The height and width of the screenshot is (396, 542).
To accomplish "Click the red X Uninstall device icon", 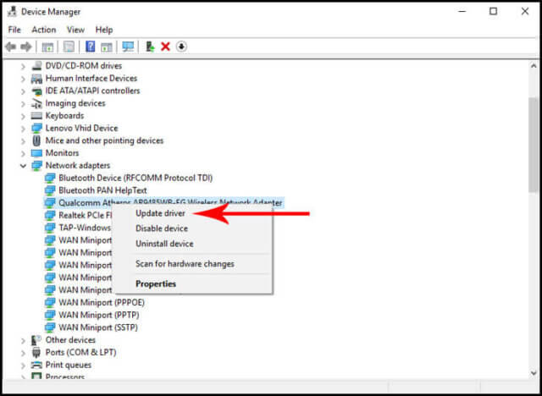I will (166, 47).
